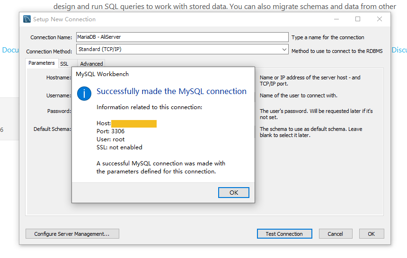The width and height of the screenshot is (407, 258).
Task: Click Configure Server Management button
Action: pyautogui.click(x=72, y=234)
